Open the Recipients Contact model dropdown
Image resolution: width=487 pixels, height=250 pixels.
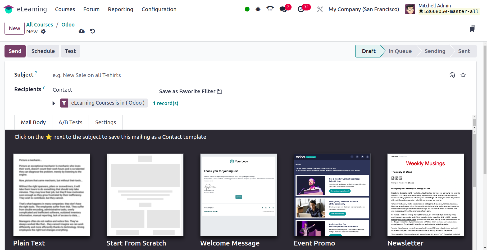click(x=103, y=90)
